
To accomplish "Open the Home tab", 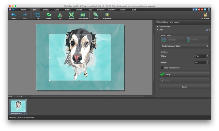I will (x=24, y=9).
